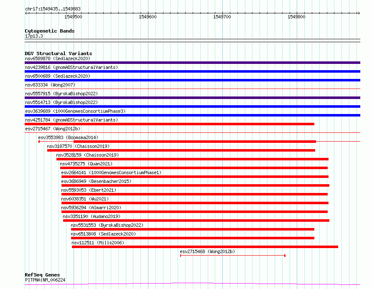Image resolution: width=372 pixels, height=289 pixels.
Task: Open nsv3351190 (Audano2019) variant
Action: [92, 216]
